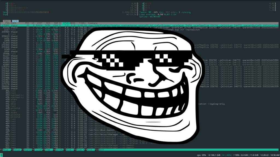The image size is (280, 157).
Task: Select the process row with PID 339468
Action: (139, 32)
